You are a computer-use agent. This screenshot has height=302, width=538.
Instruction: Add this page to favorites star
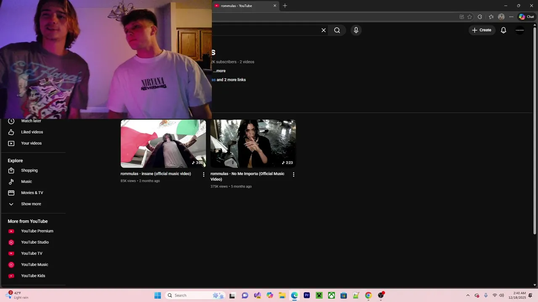[x=469, y=17]
